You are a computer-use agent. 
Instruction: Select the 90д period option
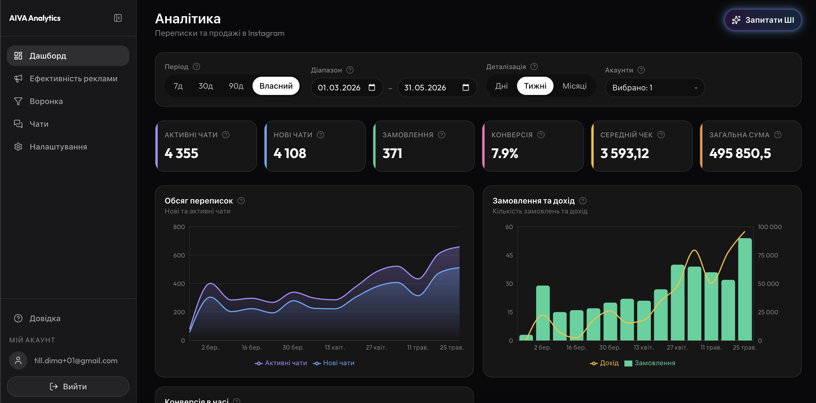(236, 86)
